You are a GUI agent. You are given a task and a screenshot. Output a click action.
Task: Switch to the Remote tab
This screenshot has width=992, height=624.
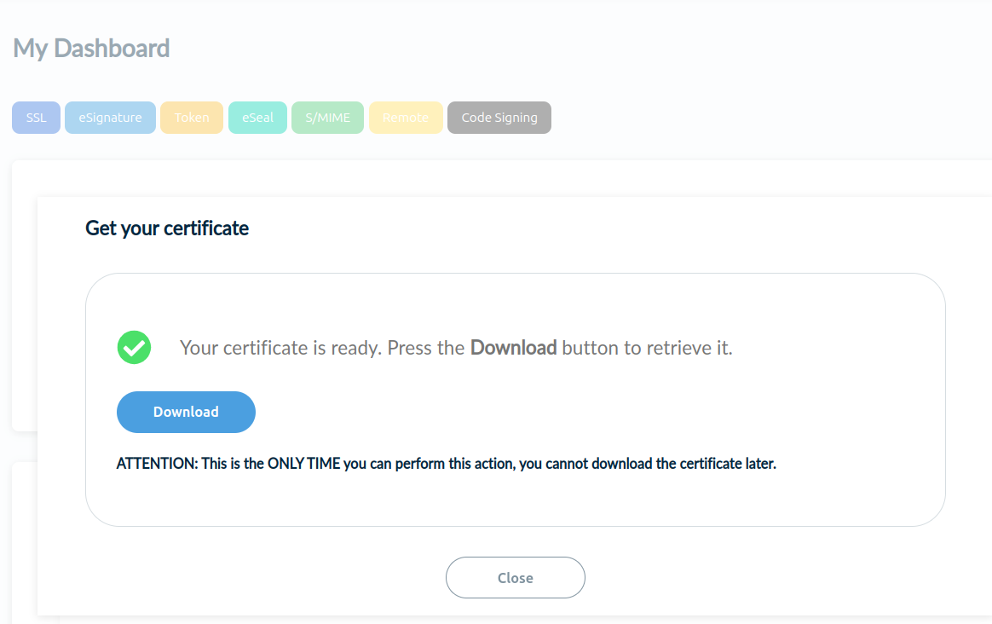click(x=405, y=118)
